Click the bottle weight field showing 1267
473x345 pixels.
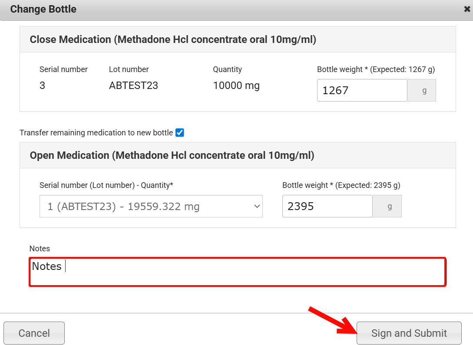click(362, 90)
